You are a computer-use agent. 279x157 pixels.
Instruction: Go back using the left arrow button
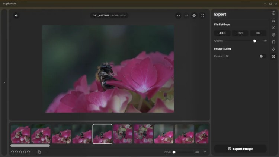click(x=16, y=16)
